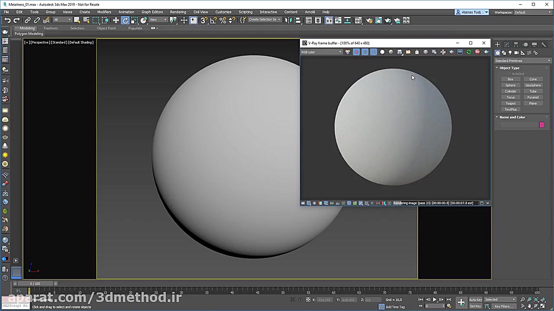Viewport: 554px width, 311px height.
Task: Click the Angle Snap toggle icon
Action: pos(213,20)
